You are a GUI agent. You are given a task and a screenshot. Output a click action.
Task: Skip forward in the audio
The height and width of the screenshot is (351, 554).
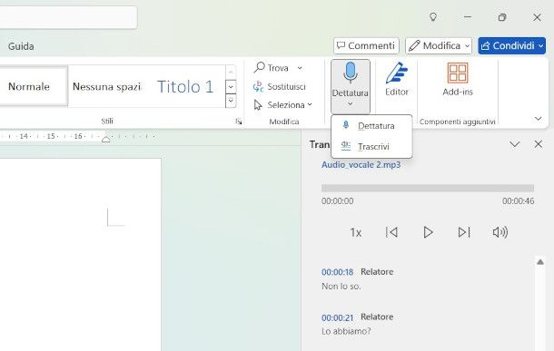click(464, 232)
